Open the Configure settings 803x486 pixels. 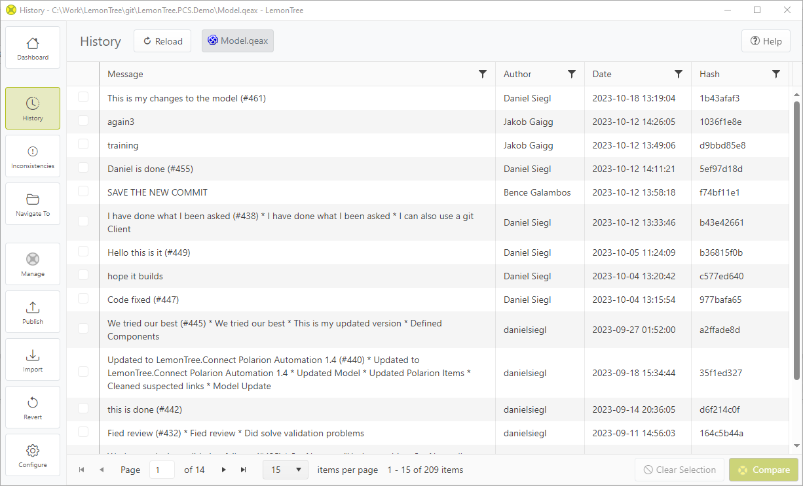[x=33, y=455]
